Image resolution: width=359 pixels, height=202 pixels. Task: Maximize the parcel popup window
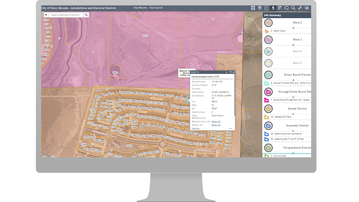coord(231,72)
